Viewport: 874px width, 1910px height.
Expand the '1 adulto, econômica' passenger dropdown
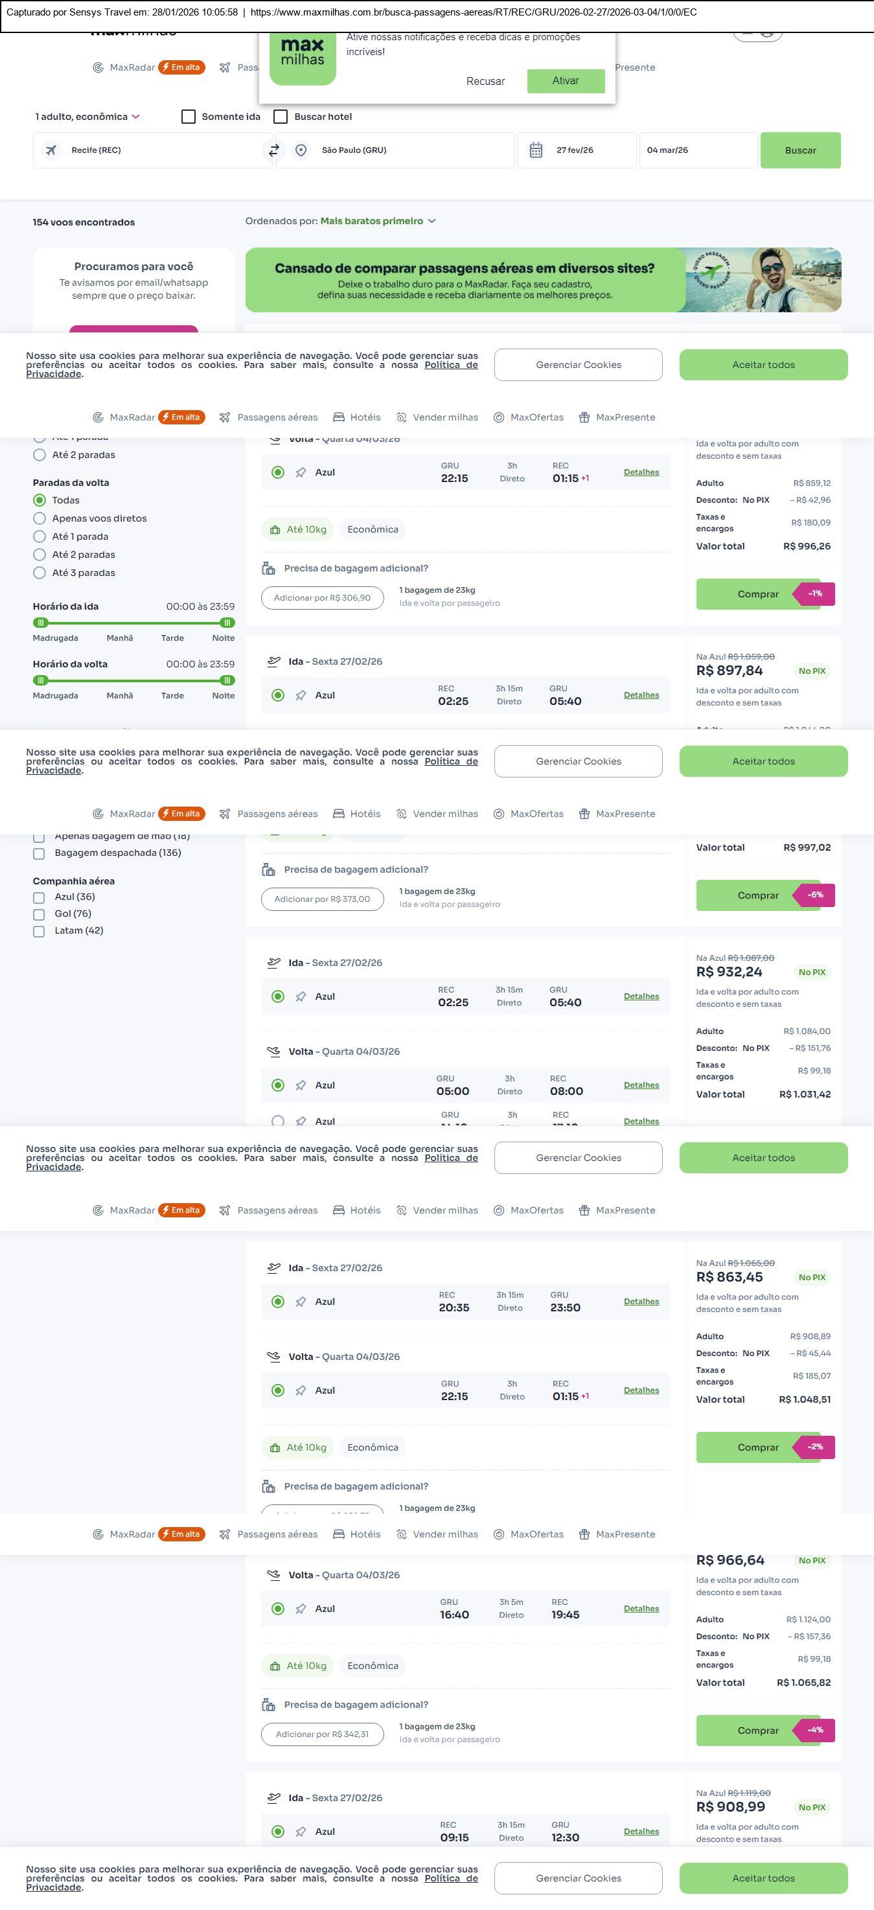[87, 117]
